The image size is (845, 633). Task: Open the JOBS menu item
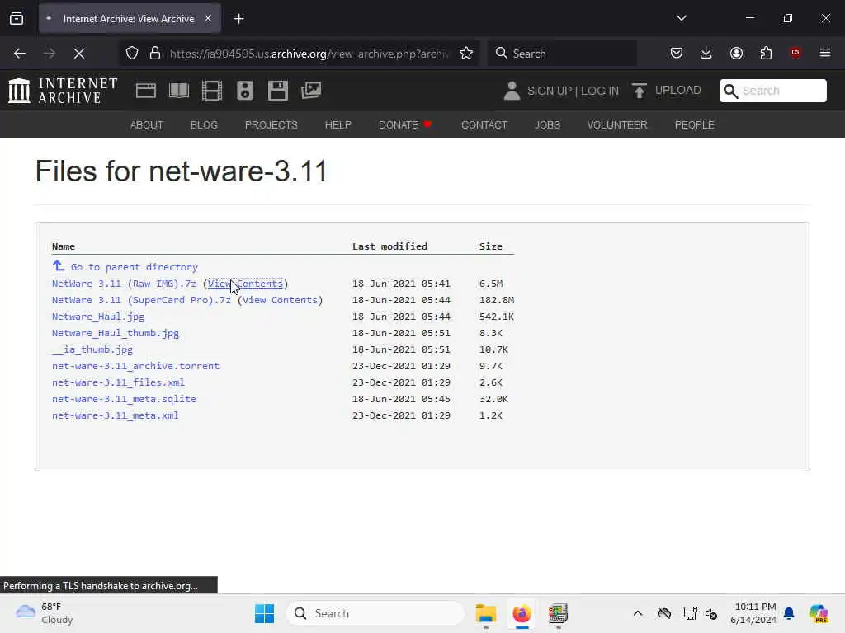[x=548, y=125]
